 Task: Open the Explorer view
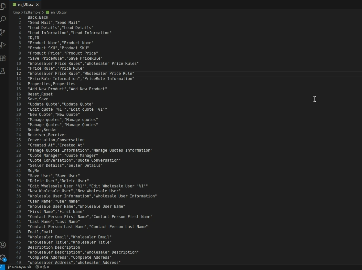click(3, 6)
